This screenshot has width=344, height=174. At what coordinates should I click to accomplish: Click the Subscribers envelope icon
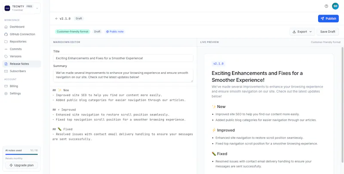pos(6,71)
